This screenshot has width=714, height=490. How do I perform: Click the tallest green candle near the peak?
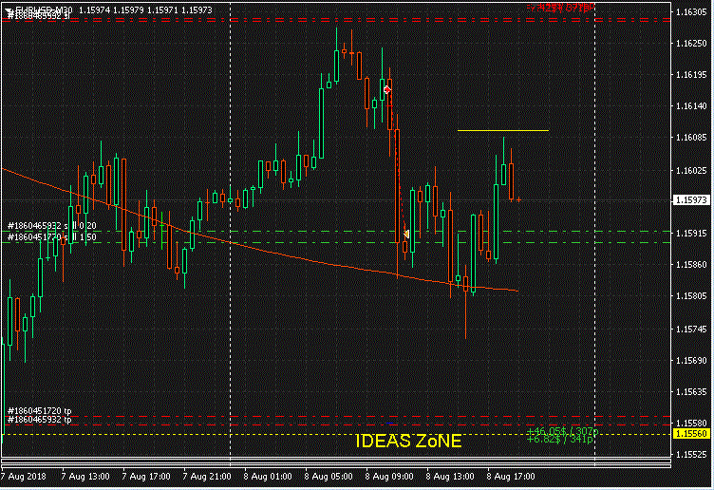[x=338, y=55]
